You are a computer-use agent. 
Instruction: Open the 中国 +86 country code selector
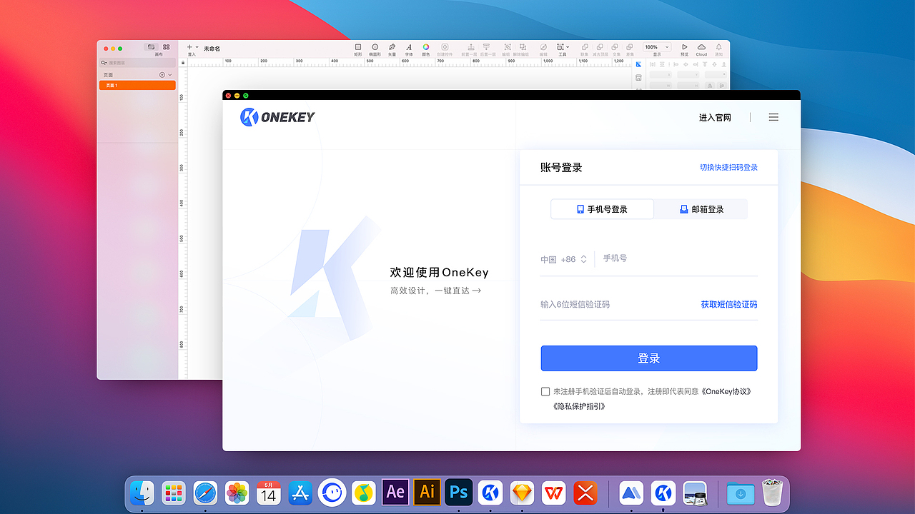tap(564, 258)
